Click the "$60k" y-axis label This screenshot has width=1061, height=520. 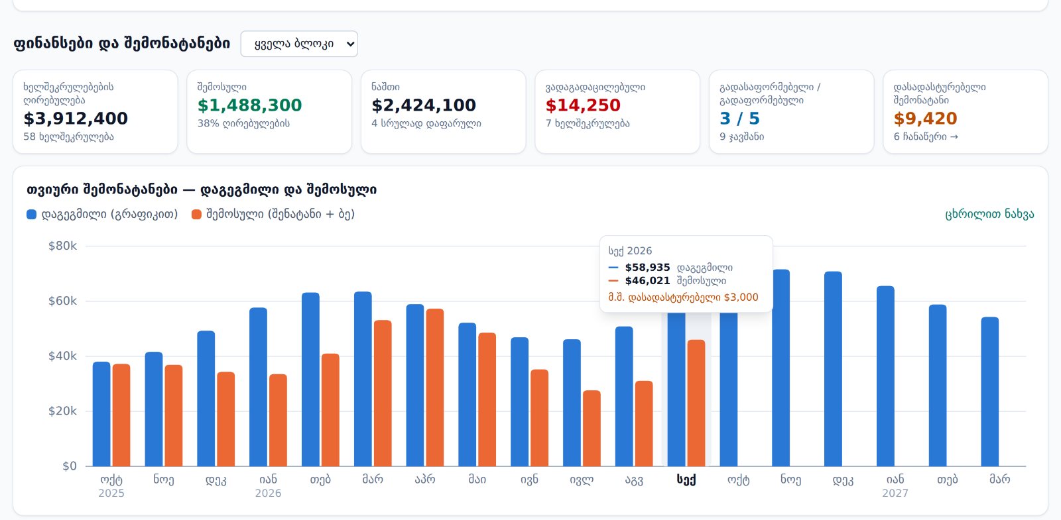pyautogui.click(x=62, y=301)
